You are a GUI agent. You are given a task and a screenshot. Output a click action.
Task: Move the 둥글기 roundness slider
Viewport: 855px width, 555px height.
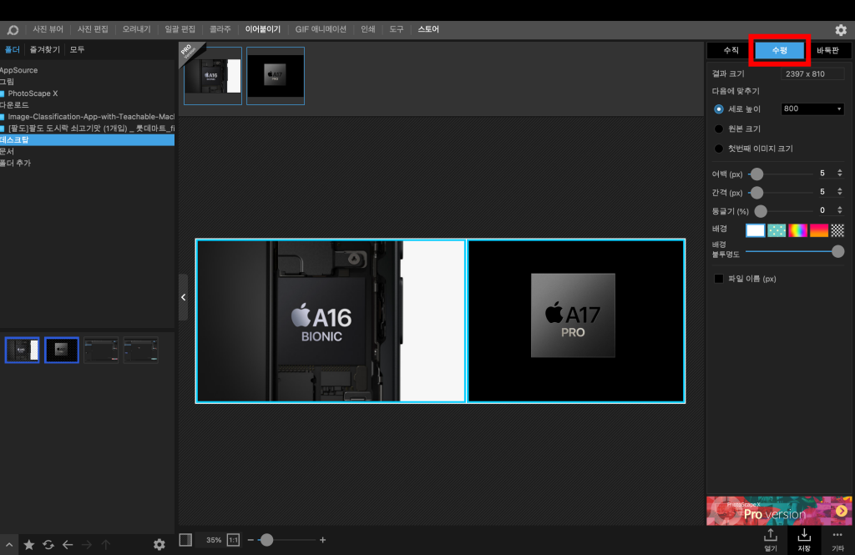761,211
